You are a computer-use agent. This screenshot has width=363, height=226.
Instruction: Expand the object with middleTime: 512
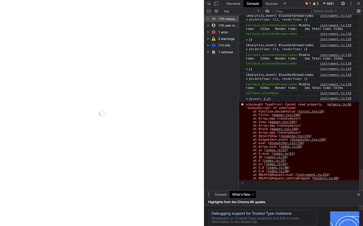click(247, 20)
